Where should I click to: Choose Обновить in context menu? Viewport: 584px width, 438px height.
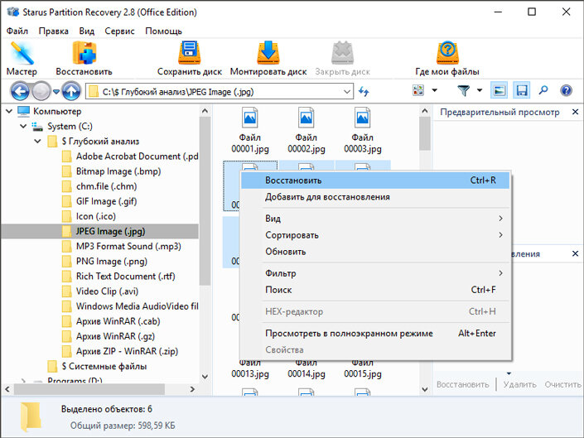coord(375,252)
